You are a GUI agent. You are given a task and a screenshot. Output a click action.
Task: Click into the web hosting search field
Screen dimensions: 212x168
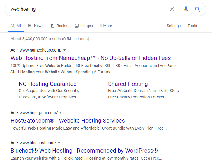pos(88,9)
